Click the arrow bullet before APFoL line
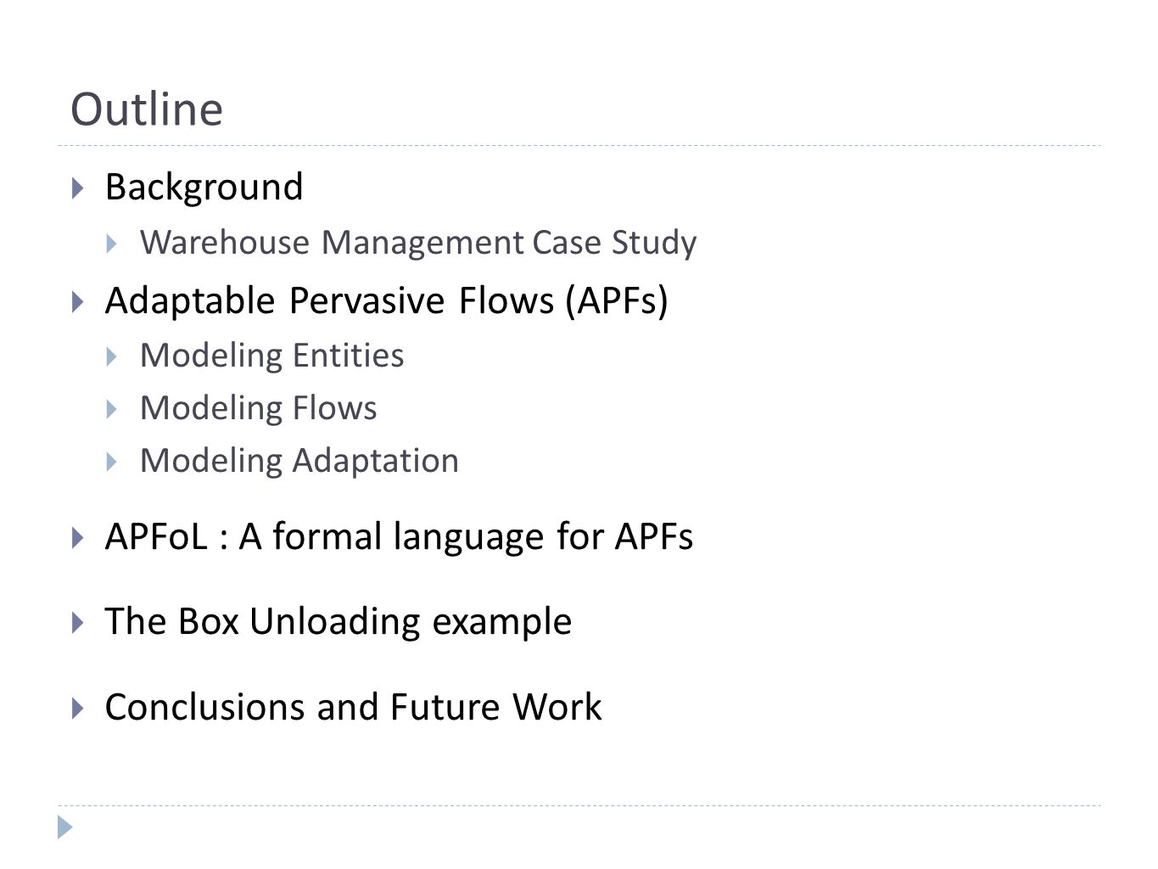Screen dimensions: 1158x869 tap(78, 537)
